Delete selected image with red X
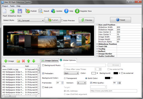 click(x=23, y=61)
